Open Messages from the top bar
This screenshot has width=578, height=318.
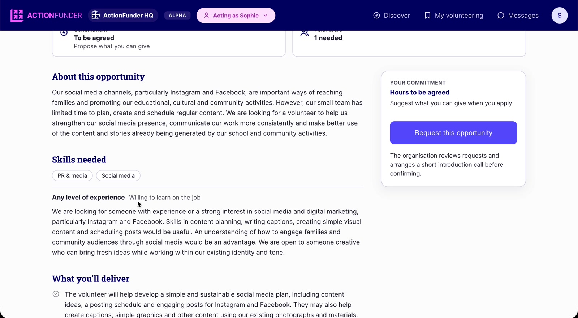518,16
